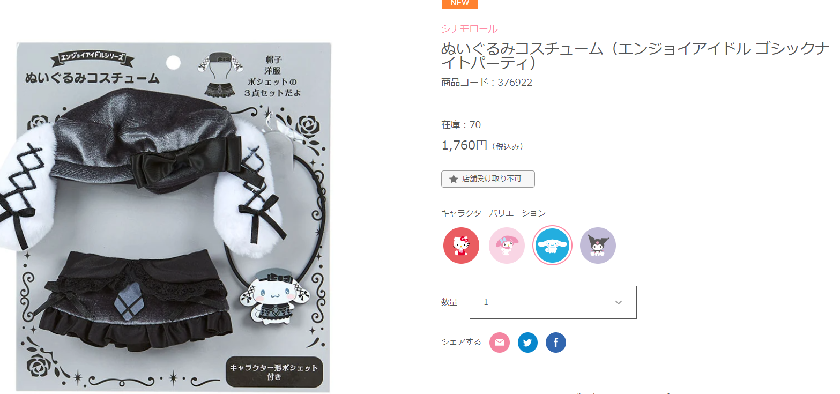
Task: Select the My Melody character variation
Action: click(507, 246)
